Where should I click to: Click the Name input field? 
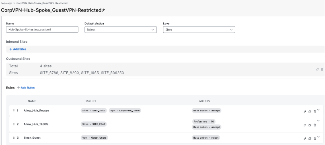point(42,30)
